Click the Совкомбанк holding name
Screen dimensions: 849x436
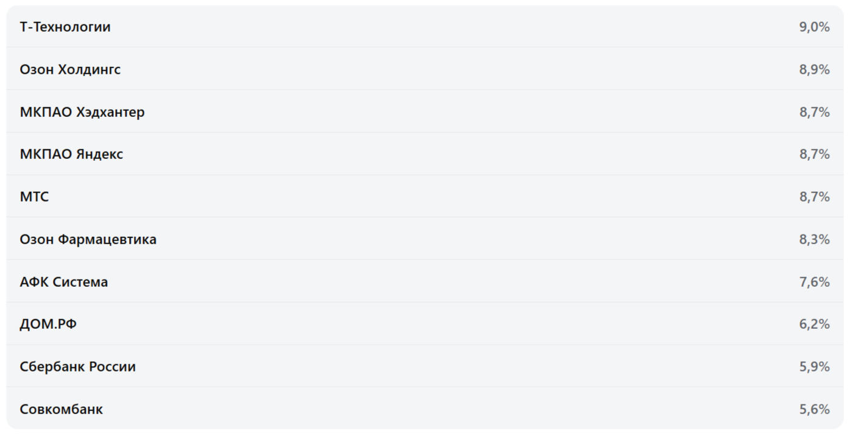pyautogui.click(x=61, y=409)
